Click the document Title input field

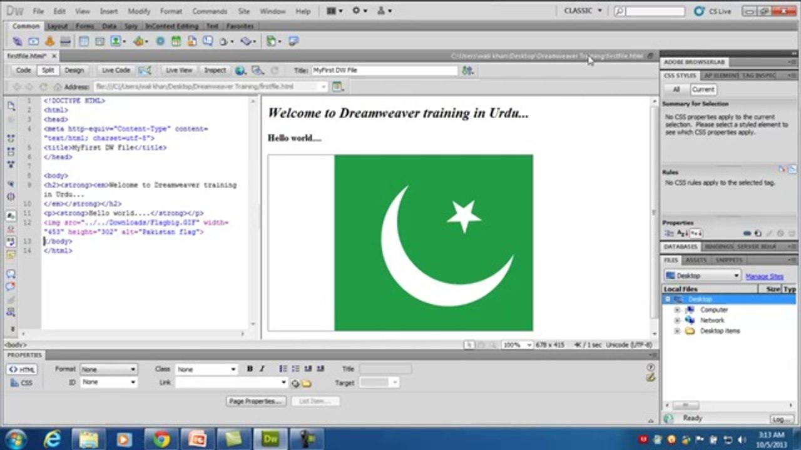(x=384, y=71)
